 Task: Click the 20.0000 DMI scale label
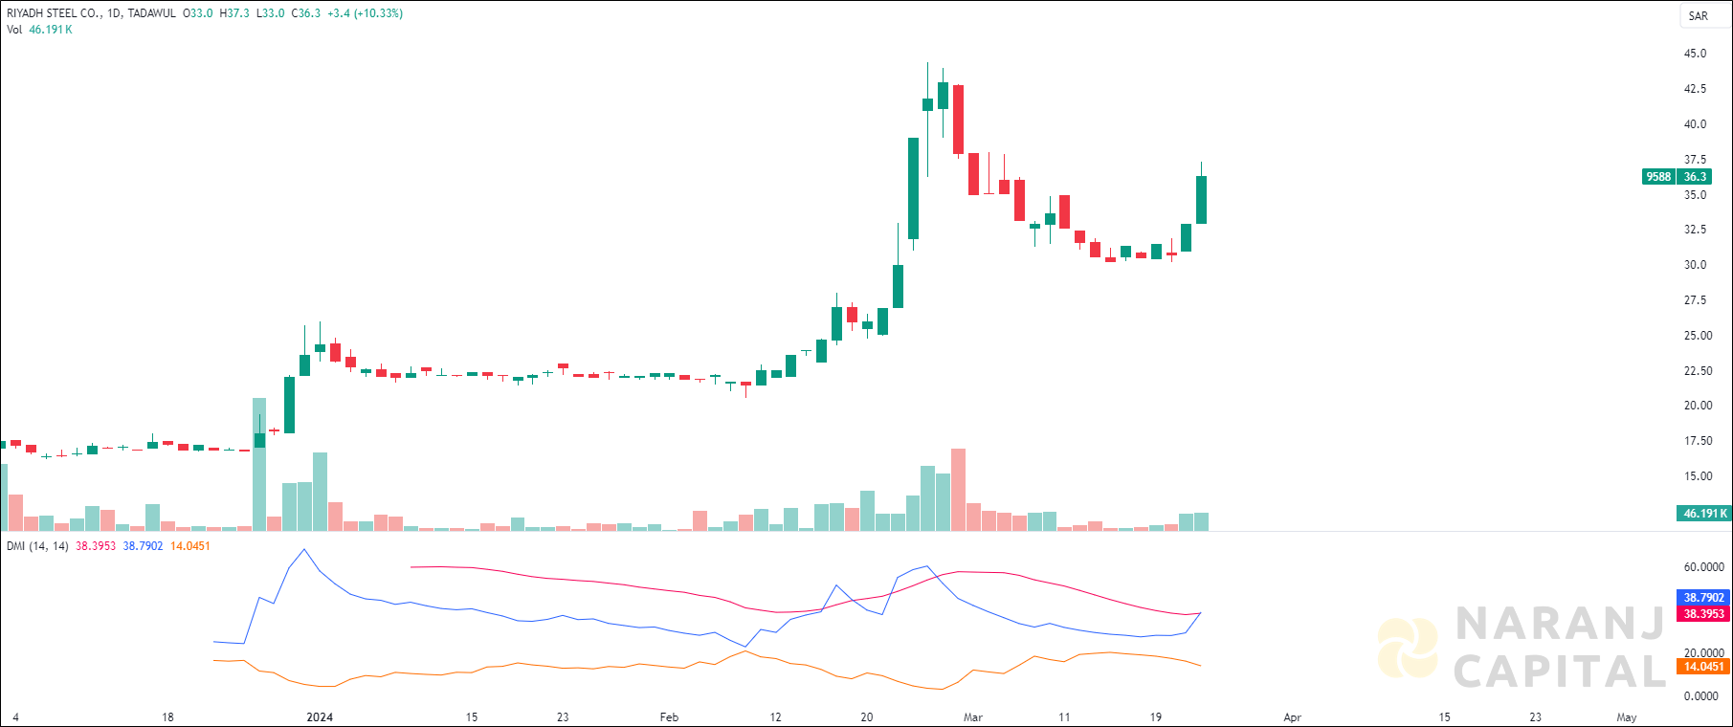pos(1703,653)
